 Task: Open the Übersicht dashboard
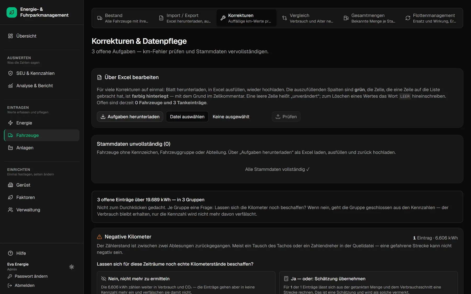[x=42, y=36]
